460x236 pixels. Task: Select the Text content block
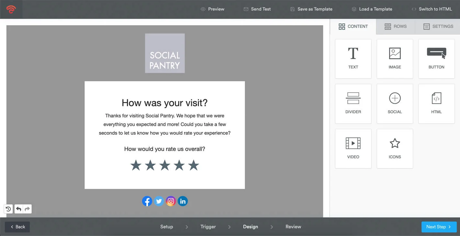353,59
